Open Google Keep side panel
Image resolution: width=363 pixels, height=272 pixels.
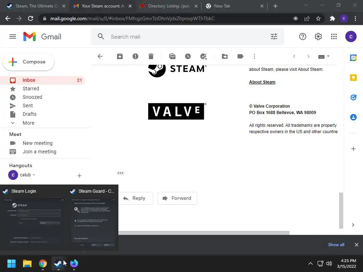pyautogui.click(x=353, y=78)
